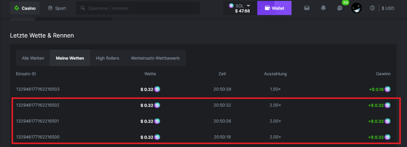Image resolution: width=407 pixels, height=147 pixels.
Task: Expand the SOL currency dropdown
Action: 248,5
